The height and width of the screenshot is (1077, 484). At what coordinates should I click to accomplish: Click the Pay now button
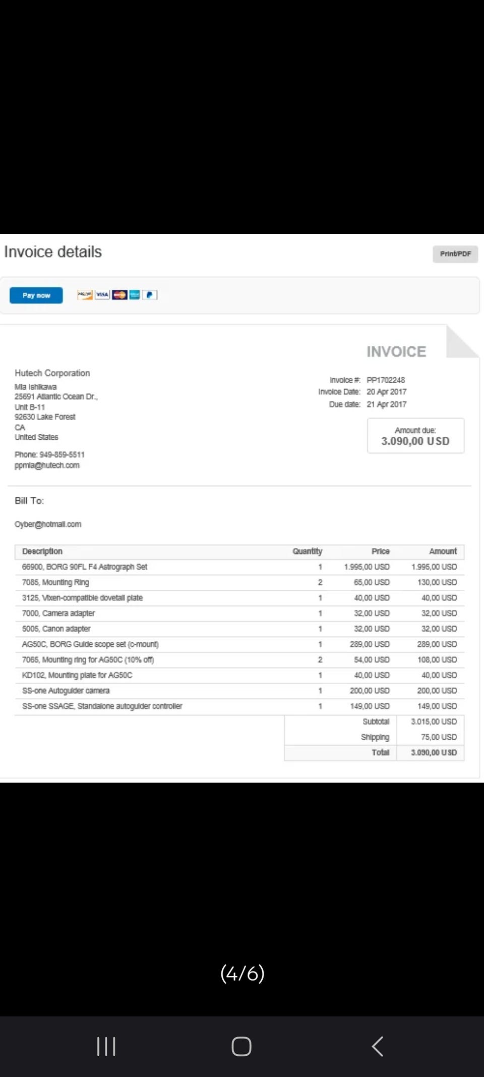click(36, 295)
